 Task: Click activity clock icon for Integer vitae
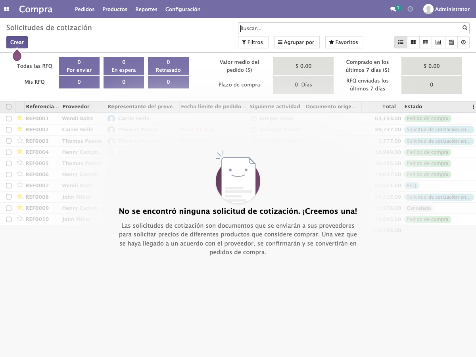(254, 119)
